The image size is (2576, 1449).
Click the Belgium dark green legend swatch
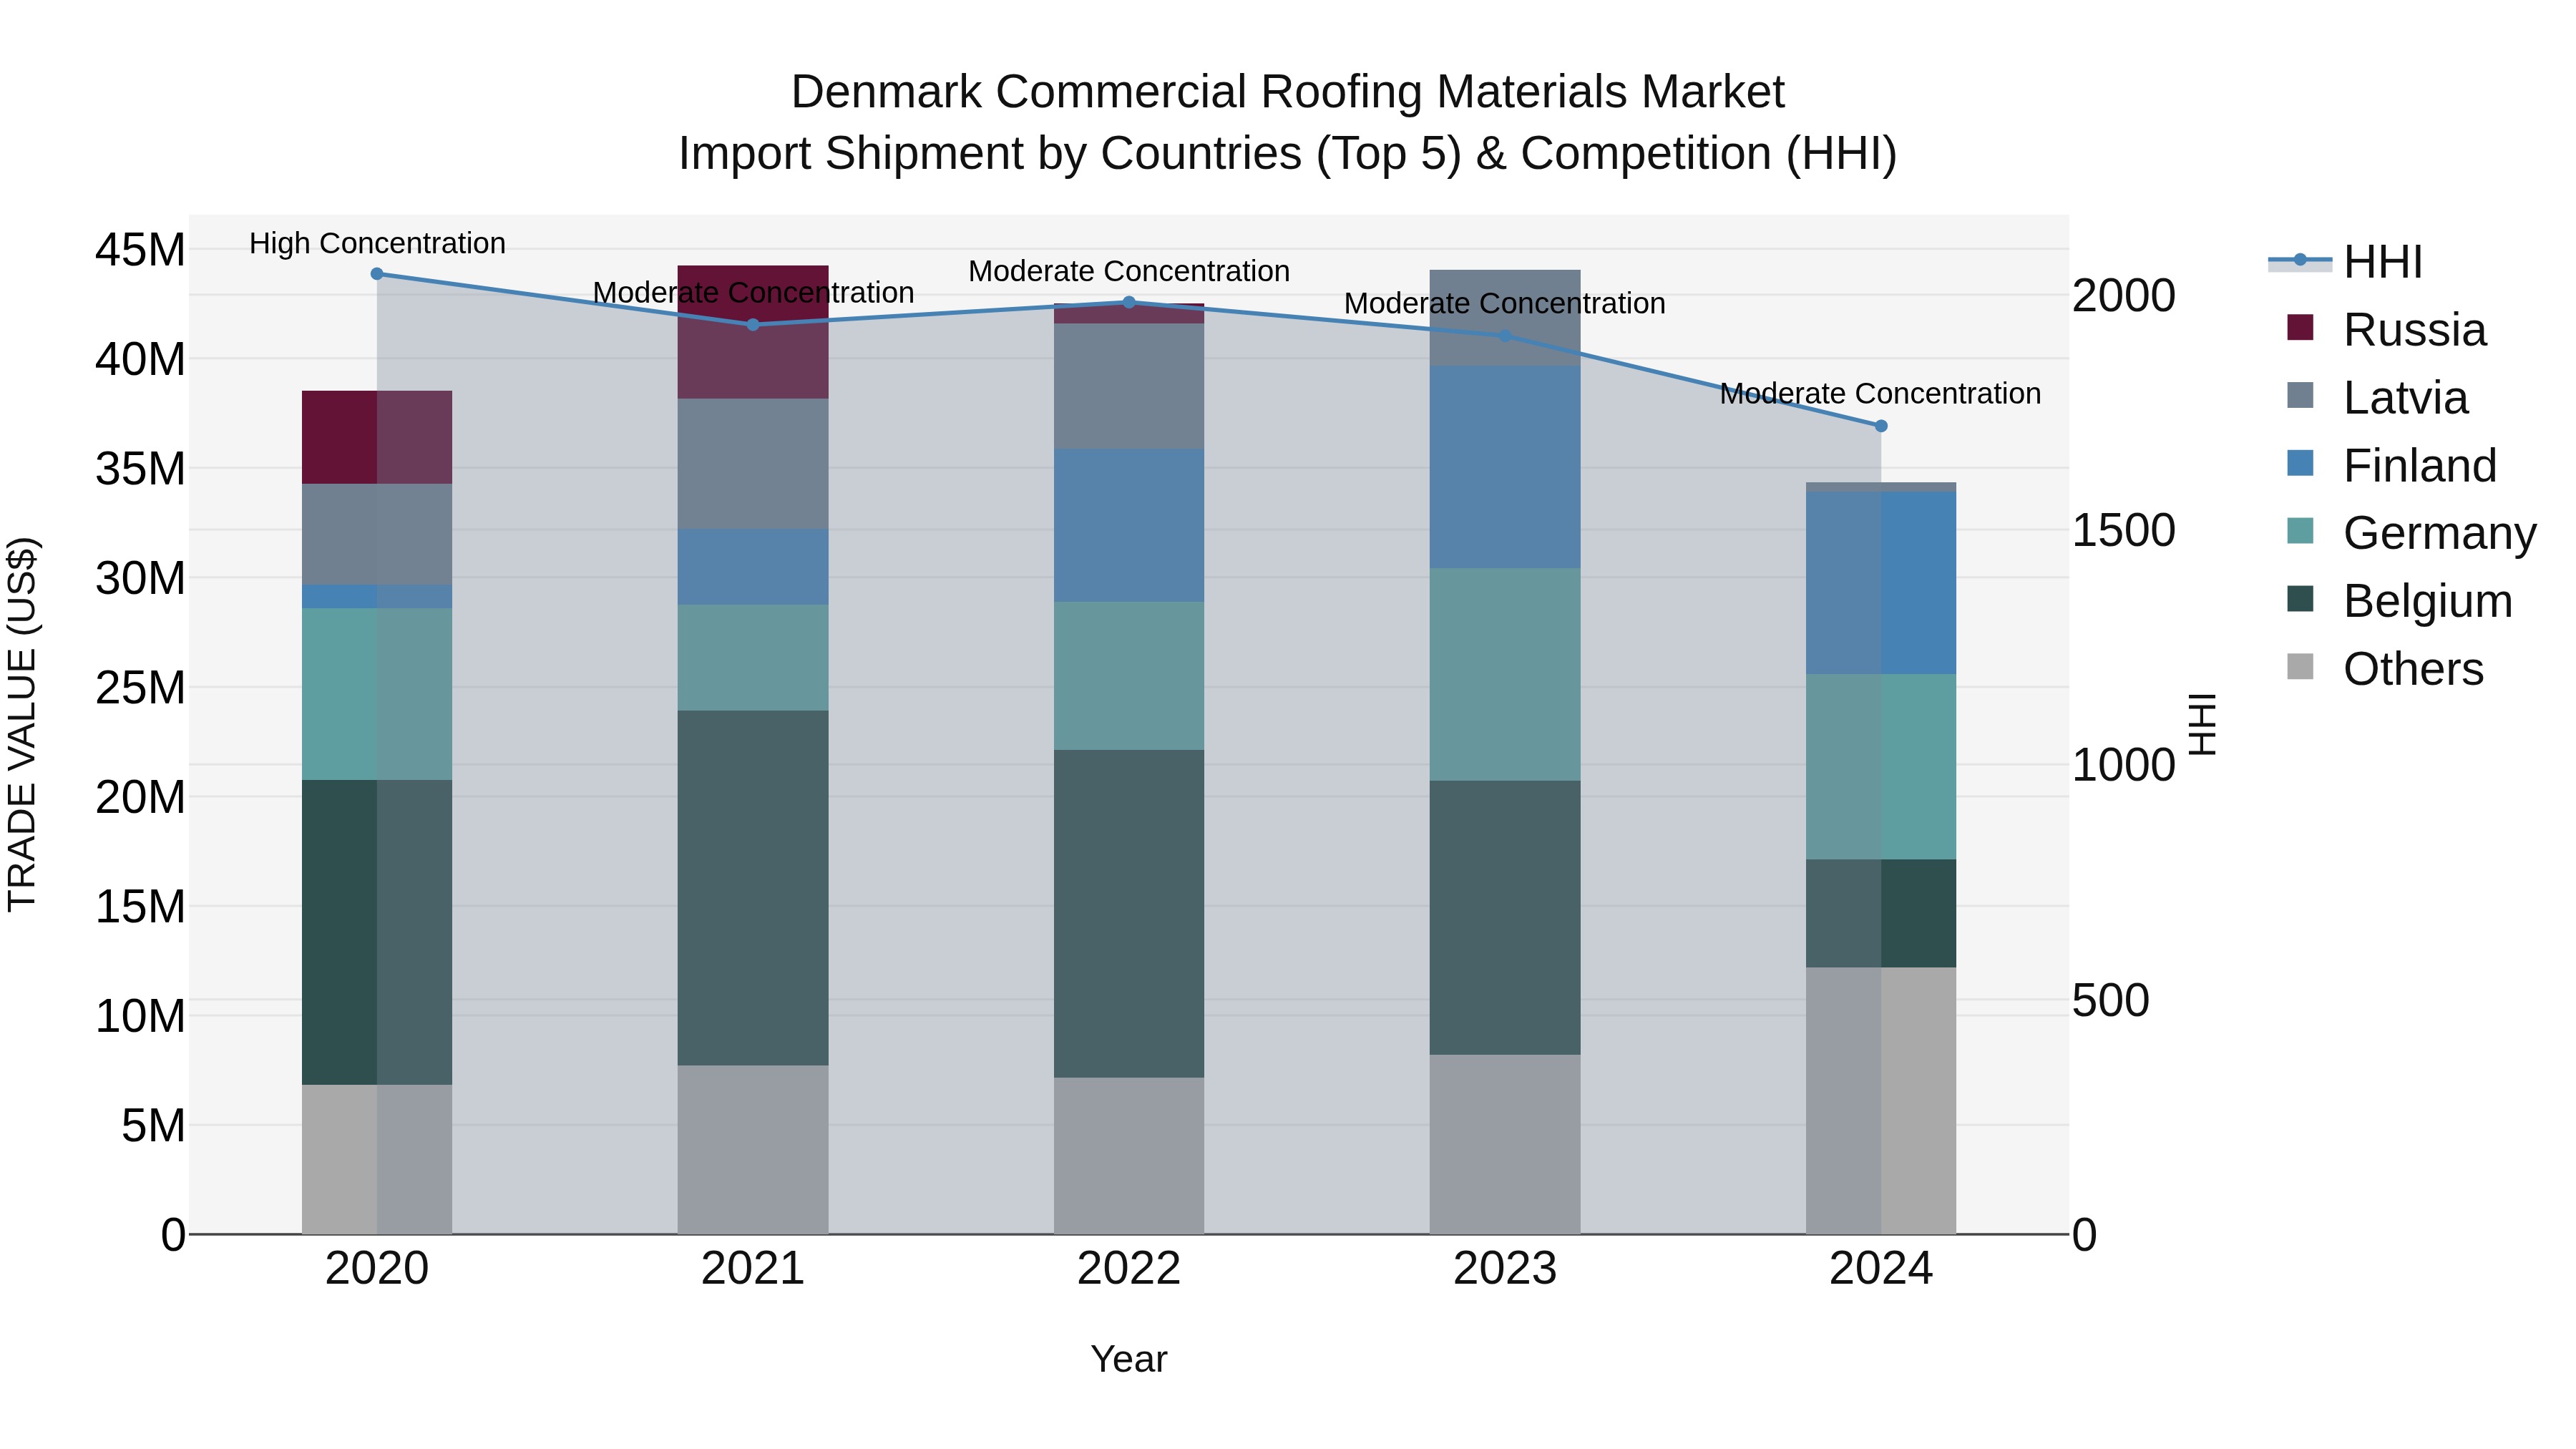click(2300, 599)
